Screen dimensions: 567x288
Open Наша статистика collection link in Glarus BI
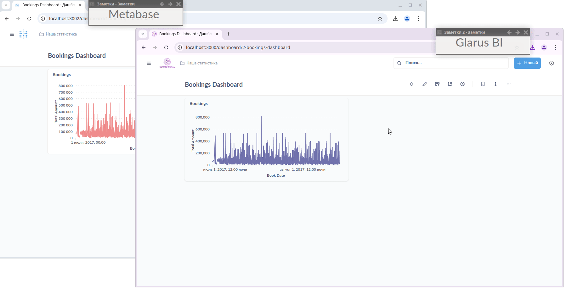click(201, 63)
